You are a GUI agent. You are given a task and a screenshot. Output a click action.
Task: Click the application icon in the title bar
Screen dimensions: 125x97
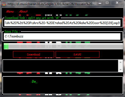coord(4,4)
